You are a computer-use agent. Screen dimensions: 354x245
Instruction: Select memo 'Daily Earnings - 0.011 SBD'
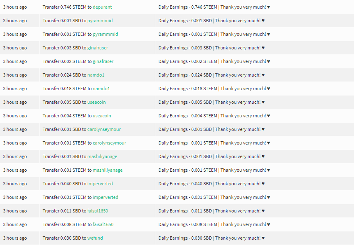pos(185,211)
